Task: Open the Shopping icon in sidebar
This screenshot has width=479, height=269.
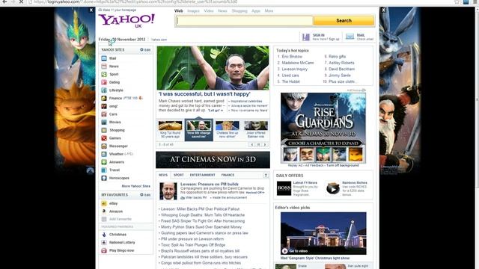Action: tap(104, 130)
